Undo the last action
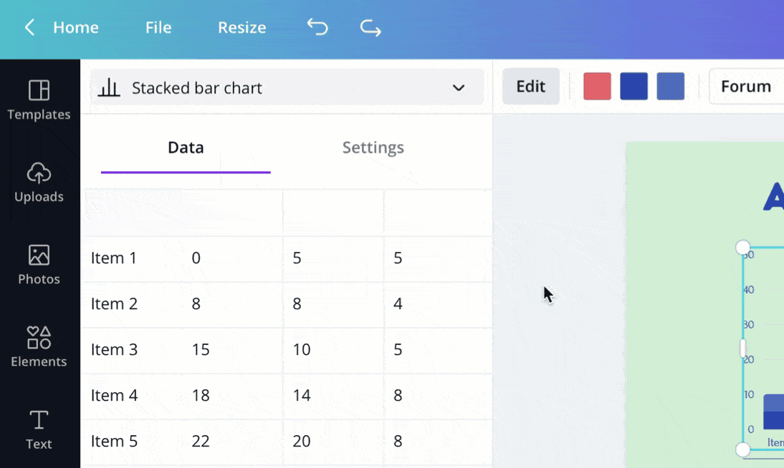784x468 pixels. [x=317, y=27]
